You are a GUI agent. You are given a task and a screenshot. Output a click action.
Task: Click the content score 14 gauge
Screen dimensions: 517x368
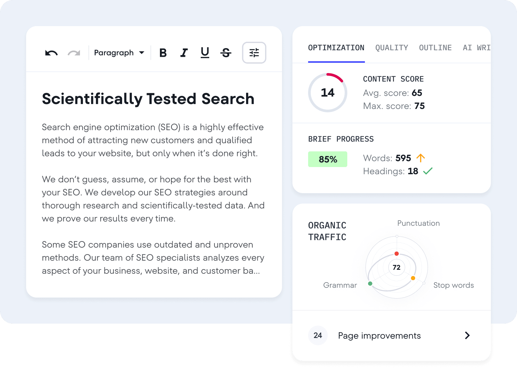click(x=328, y=93)
